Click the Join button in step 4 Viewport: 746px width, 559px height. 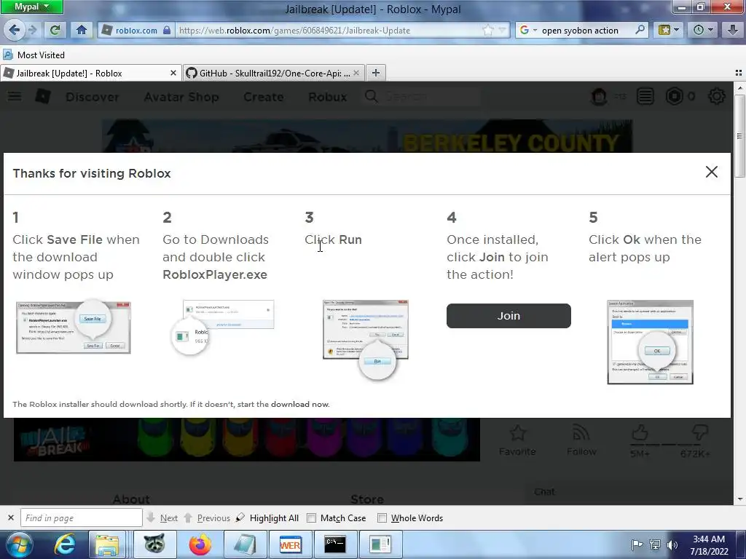click(508, 316)
